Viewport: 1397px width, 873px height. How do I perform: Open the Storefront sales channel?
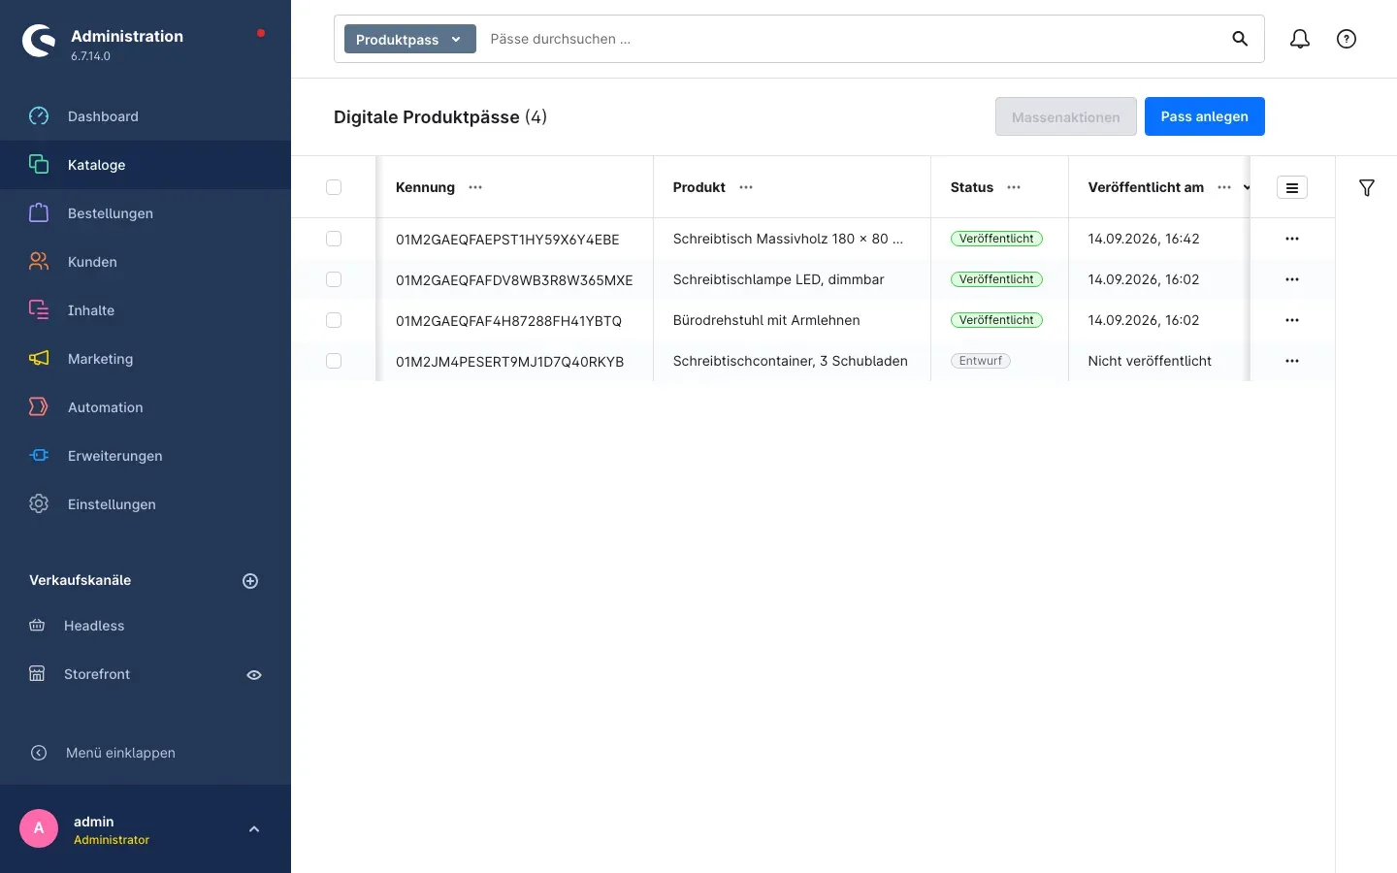97,674
